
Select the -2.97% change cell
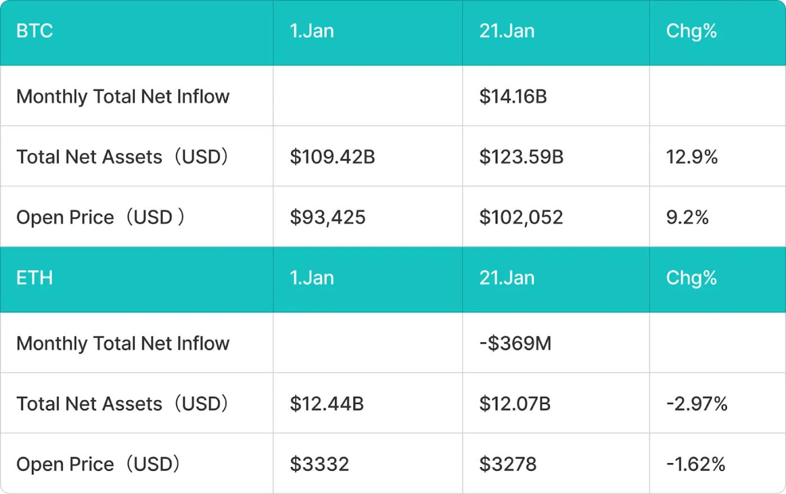click(696, 404)
